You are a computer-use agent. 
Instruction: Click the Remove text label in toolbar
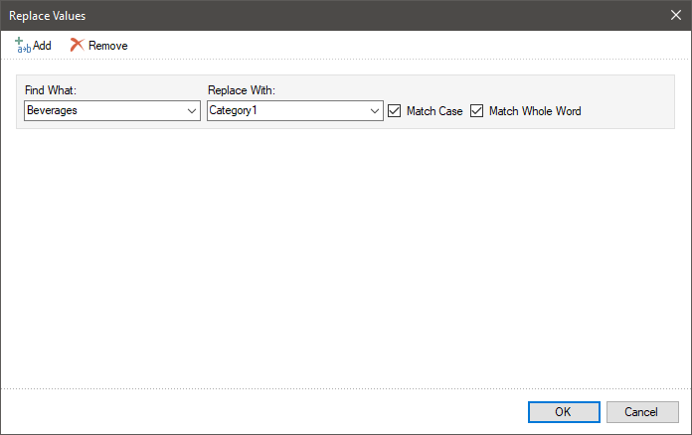point(107,46)
